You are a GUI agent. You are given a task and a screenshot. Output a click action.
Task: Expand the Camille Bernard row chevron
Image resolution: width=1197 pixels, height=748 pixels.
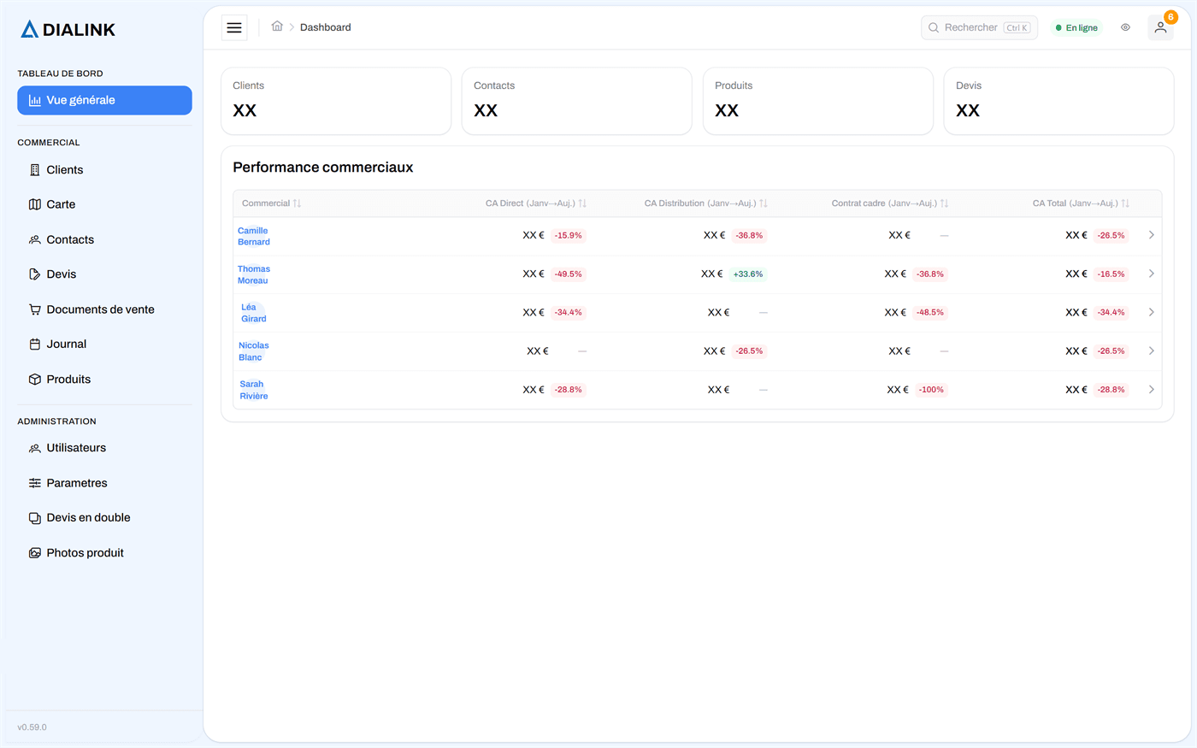[x=1151, y=235]
